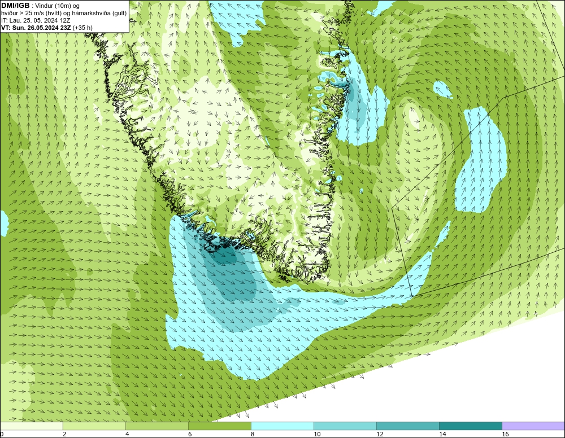Screen dimensions: 565x438
Task: Click the 8–10 m/s light cyan legend swatch
Action: (x=282, y=426)
